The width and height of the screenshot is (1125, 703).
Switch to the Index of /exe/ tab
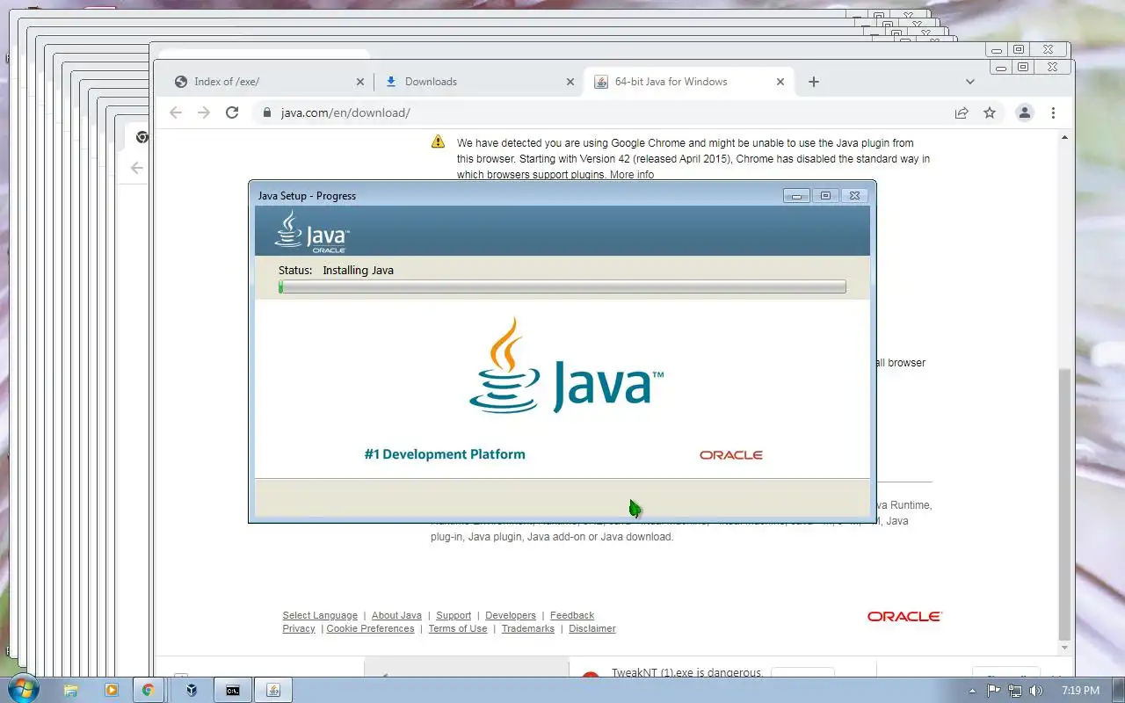tap(268, 82)
